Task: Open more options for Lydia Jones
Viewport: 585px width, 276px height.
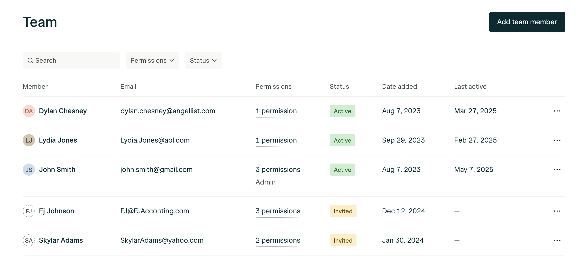Action: point(557,140)
